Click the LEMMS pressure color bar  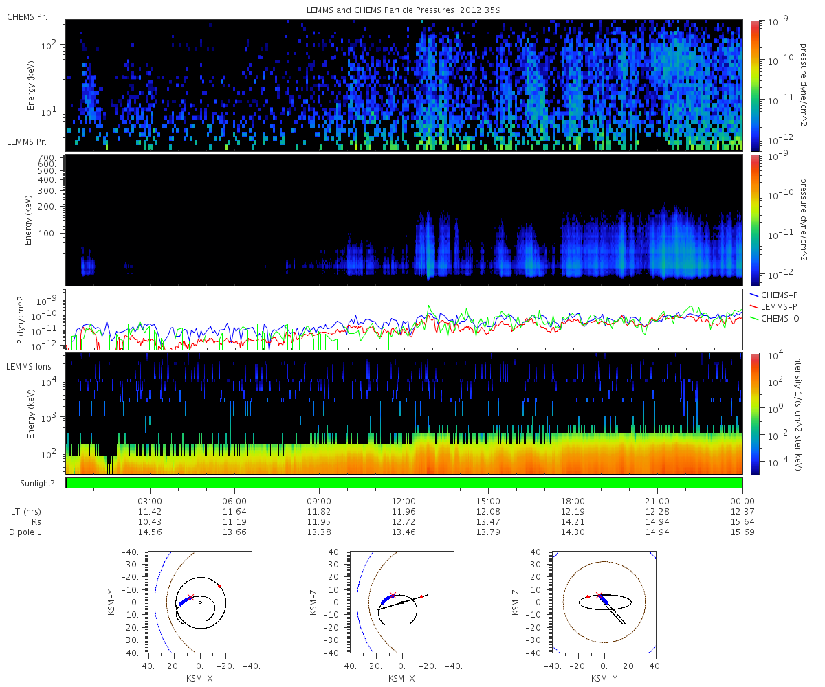coord(754,220)
